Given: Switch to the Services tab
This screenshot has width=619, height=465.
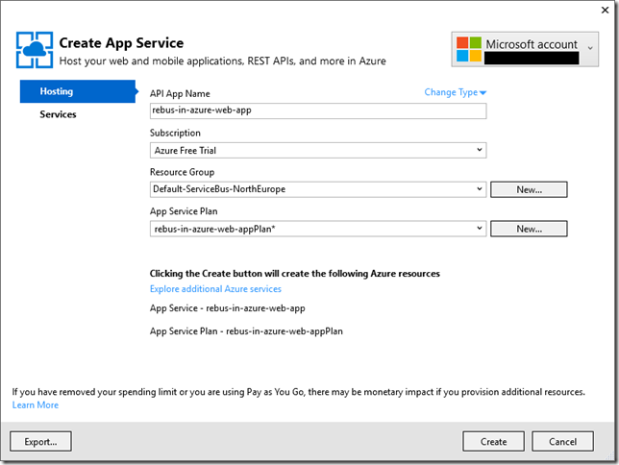Looking at the screenshot, I should pyautogui.click(x=58, y=114).
